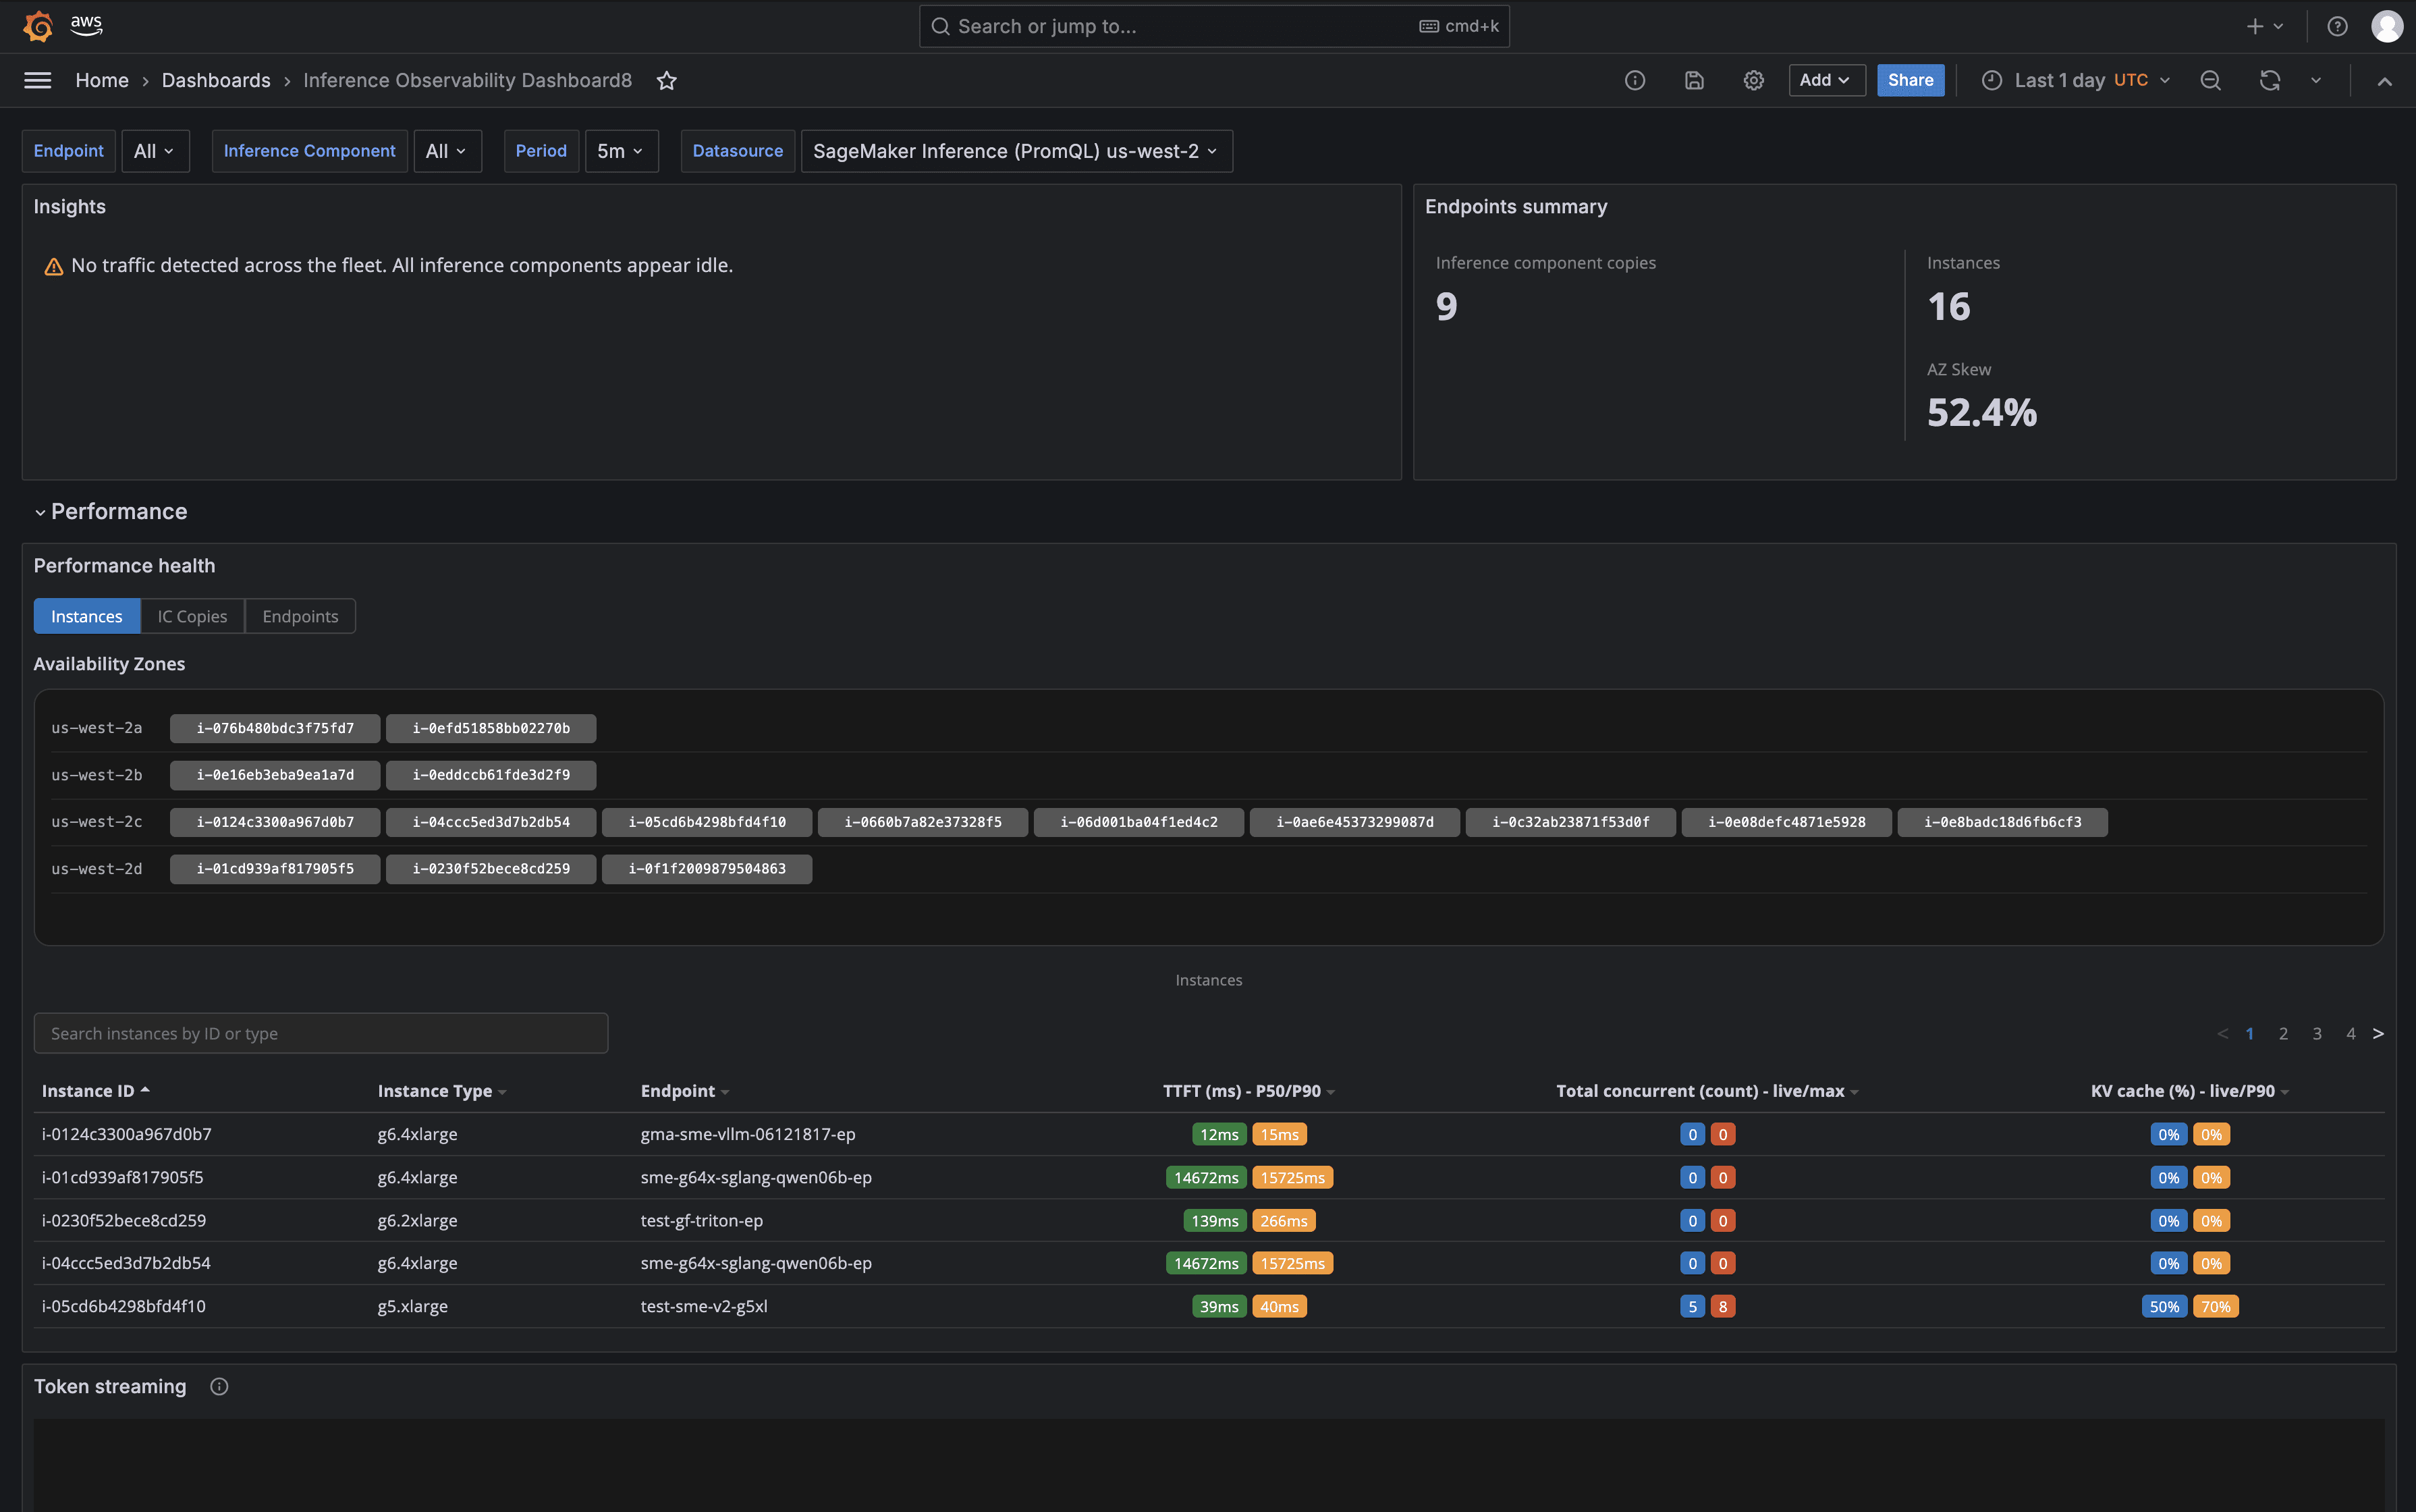This screenshot has height=1512, width=2416.
Task: Click table row ID i-0124c3300a967d0b7
Action: [126, 1134]
